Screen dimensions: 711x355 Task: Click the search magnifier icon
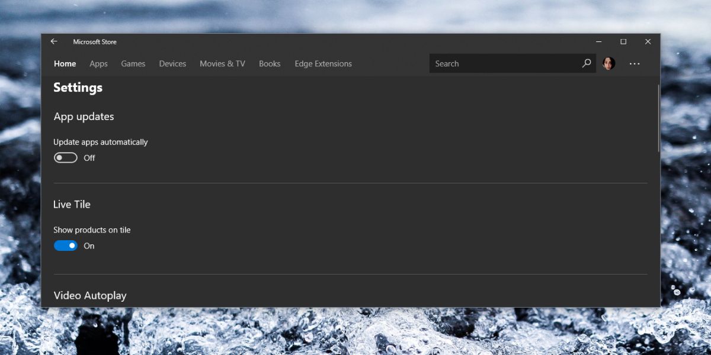[x=587, y=63]
